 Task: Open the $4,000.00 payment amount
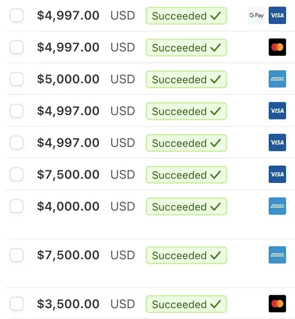(68, 206)
